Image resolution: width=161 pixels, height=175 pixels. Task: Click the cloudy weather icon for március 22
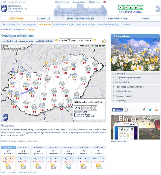[8, 166]
